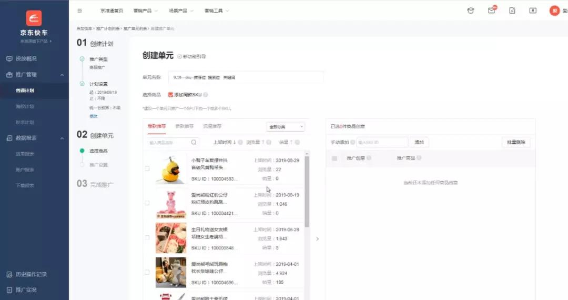The image size is (568, 300).
Task: Click the 修改 link under plan settings
Action: pyautogui.click(x=94, y=116)
